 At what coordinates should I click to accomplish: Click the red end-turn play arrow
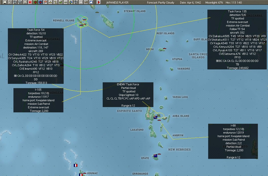99,2
